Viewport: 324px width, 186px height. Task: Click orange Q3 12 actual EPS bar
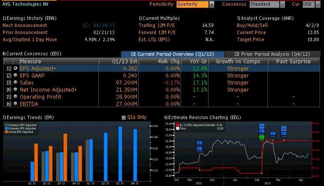click(x=65, y=157)
